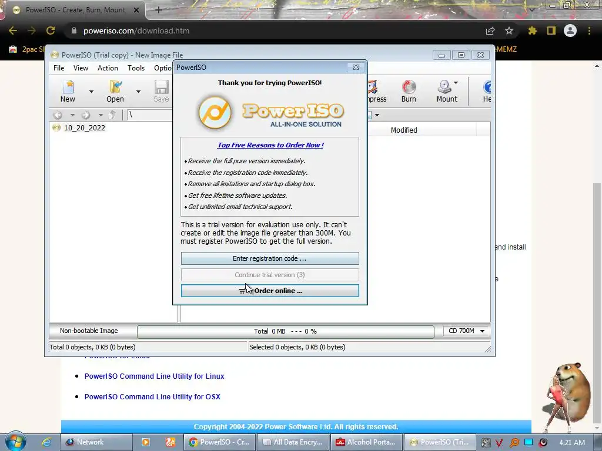This screenshot has width=602, height=451.
Task: Open the Chrome three-dot menu
Action: tap(589, 31)
